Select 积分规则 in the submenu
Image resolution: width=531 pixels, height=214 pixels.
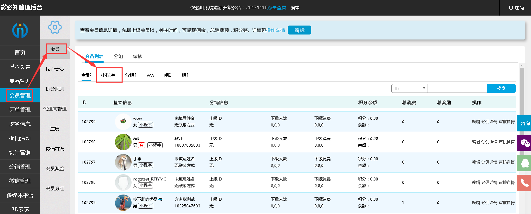(x=55, y=89)
